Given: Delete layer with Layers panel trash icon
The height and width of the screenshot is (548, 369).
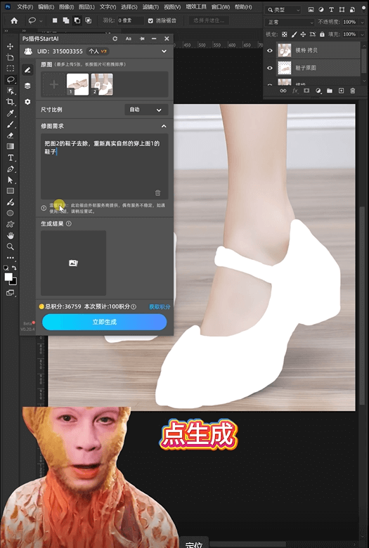Looking at the screenshot, I should tap(353, 91).
